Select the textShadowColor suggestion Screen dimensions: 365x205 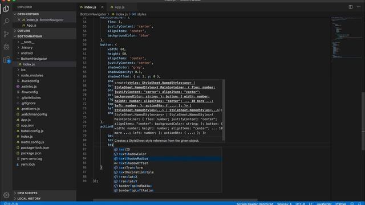(x=168, y=154)
